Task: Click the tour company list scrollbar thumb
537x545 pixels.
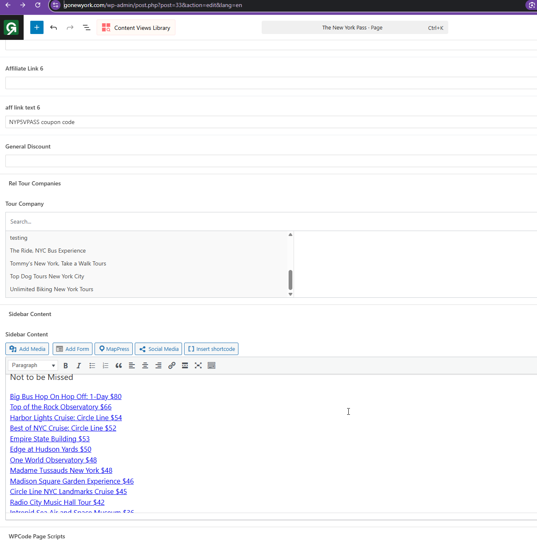Action: pyautogui.click(x=290, y=280)
